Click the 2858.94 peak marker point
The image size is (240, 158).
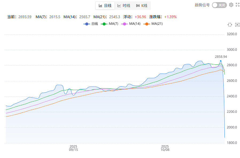coord(220,61)
